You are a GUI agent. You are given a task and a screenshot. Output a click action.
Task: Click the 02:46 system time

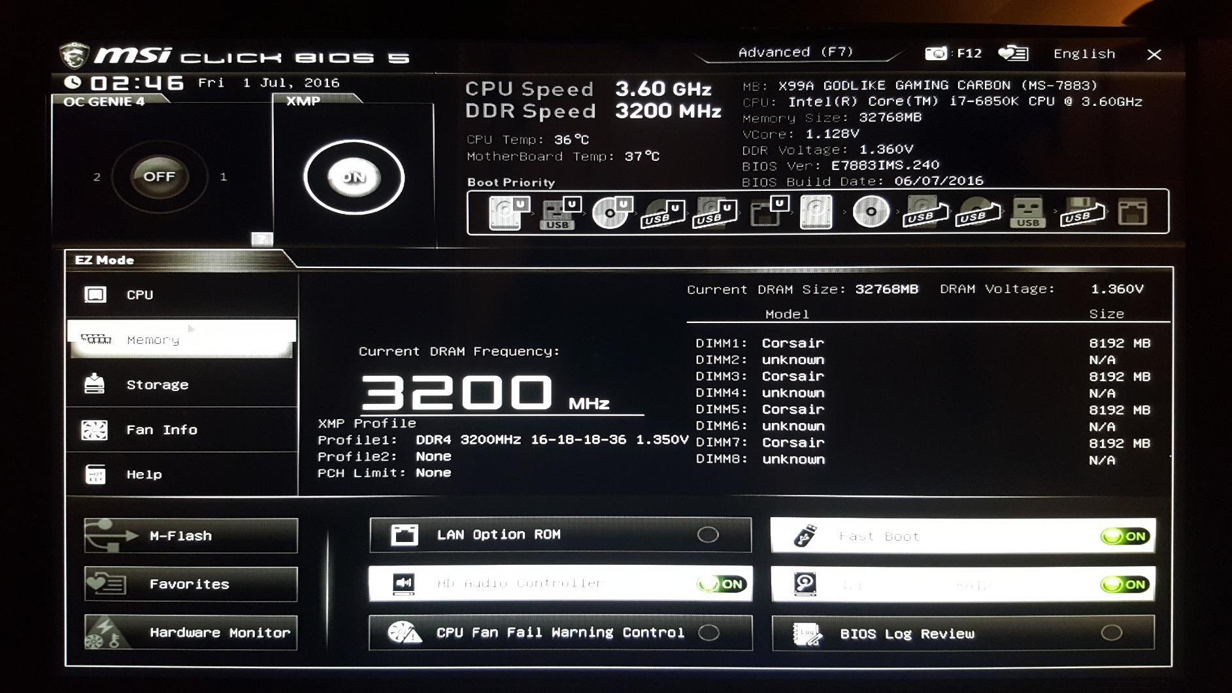pyautogui.click(x=137, y=83)
